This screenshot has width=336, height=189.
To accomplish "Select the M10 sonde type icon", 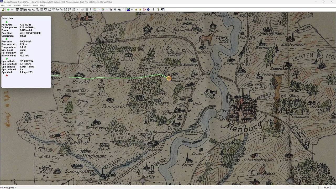I will pos(41,9).
